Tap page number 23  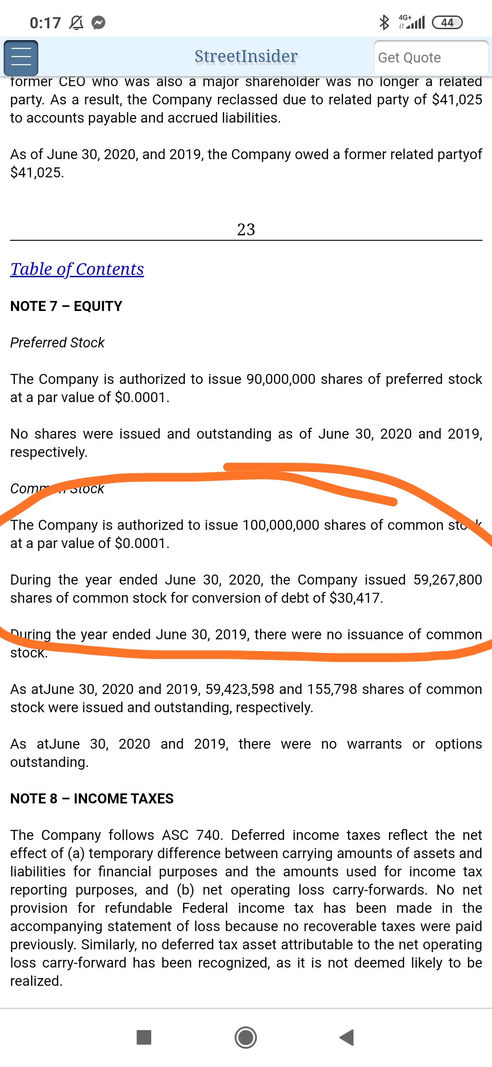(246, 229)
